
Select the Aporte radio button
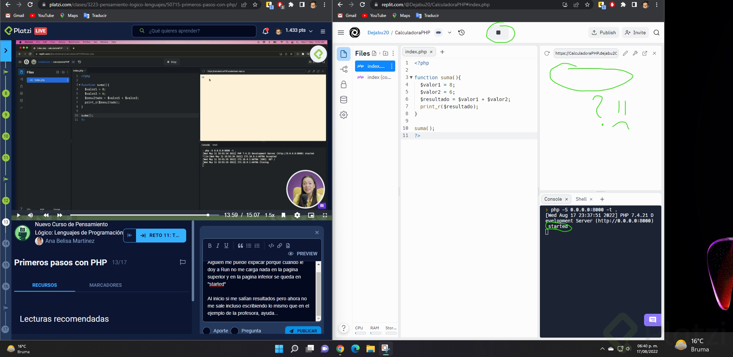click(x=207, y=331)
